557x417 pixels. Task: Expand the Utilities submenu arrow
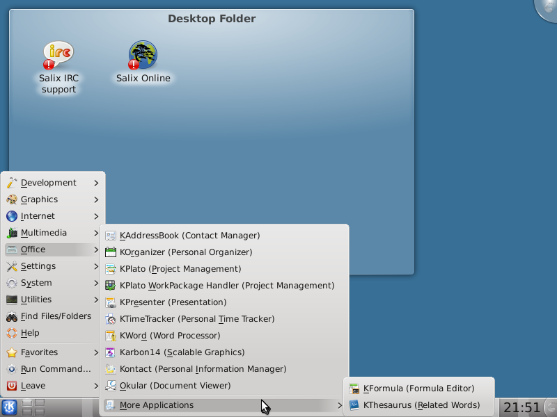click(x=96, y=300)
